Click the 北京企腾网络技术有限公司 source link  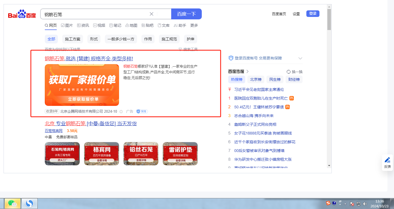tap(82, 111)
